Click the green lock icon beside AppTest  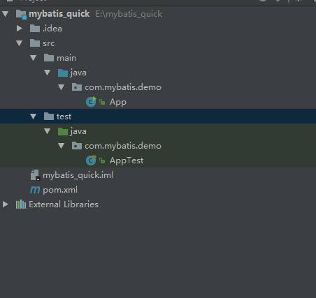click(x=102, y=161)
